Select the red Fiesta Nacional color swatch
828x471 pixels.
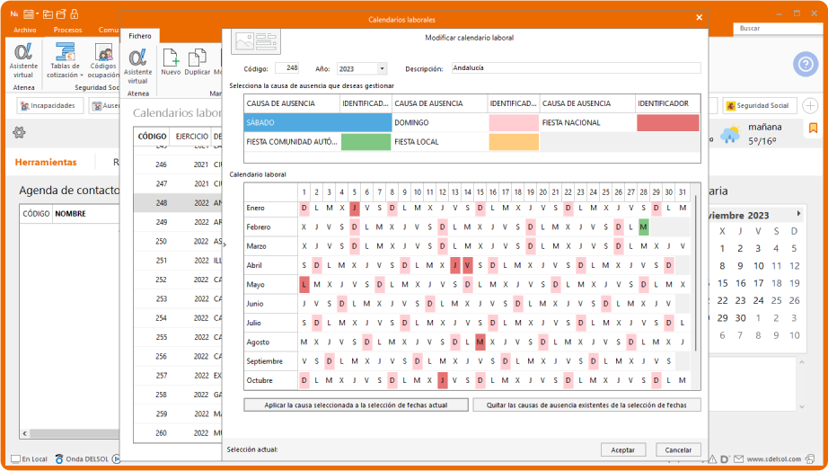point(667,123)
